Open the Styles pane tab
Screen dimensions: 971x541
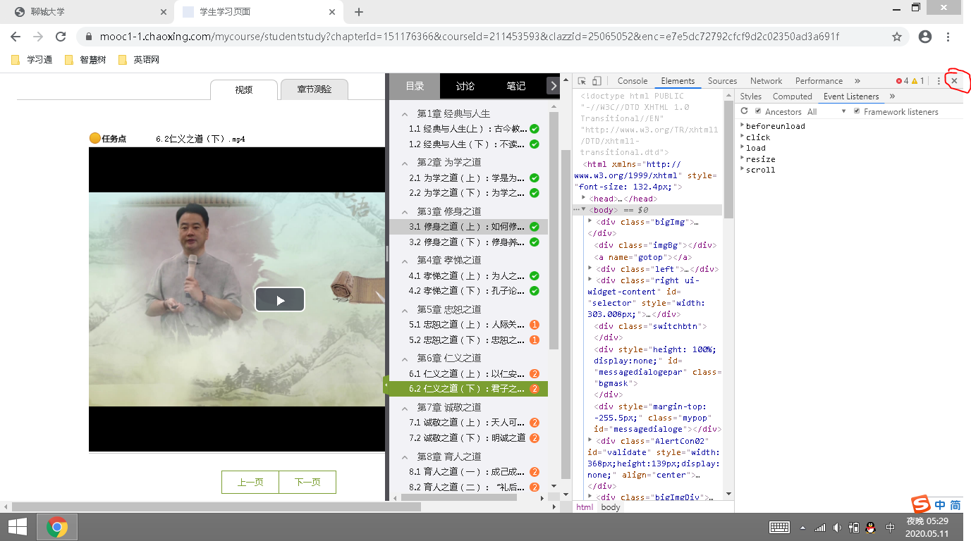click(x=750, y=97)
